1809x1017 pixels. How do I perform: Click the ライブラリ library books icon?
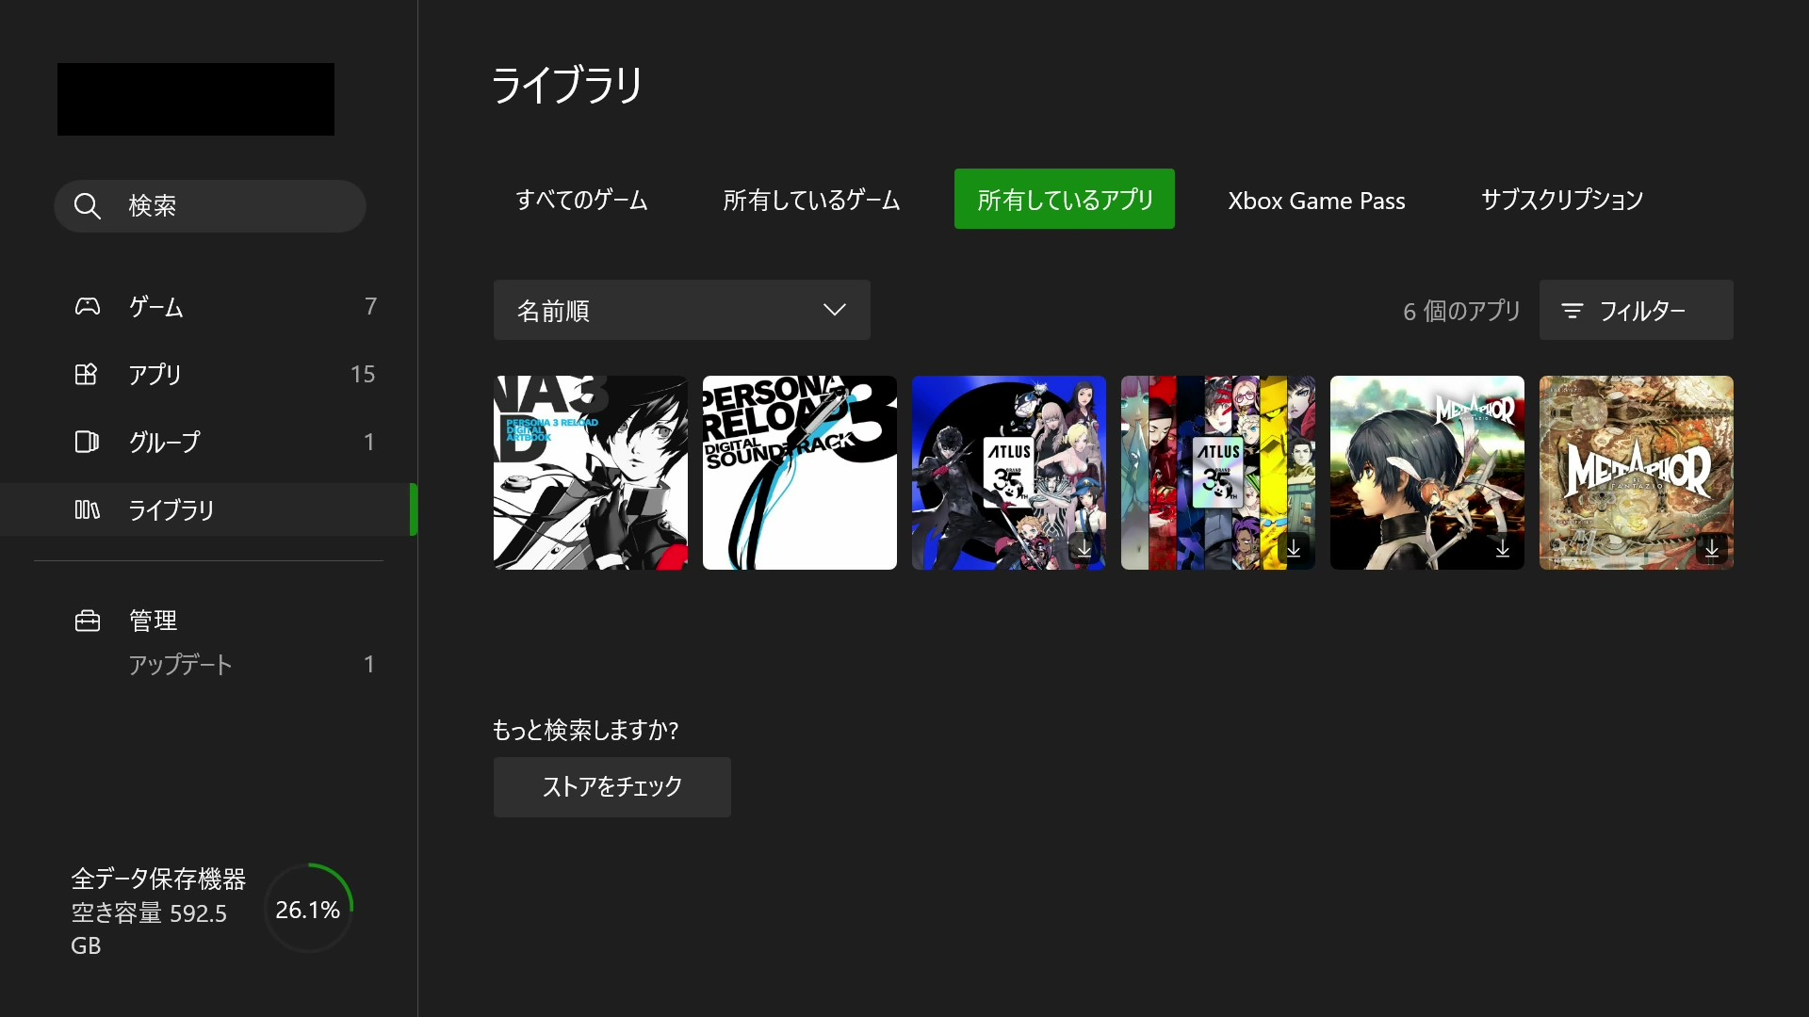87,510
